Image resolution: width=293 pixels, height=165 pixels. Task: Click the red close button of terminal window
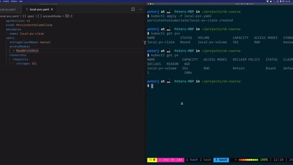click(148, 4)
